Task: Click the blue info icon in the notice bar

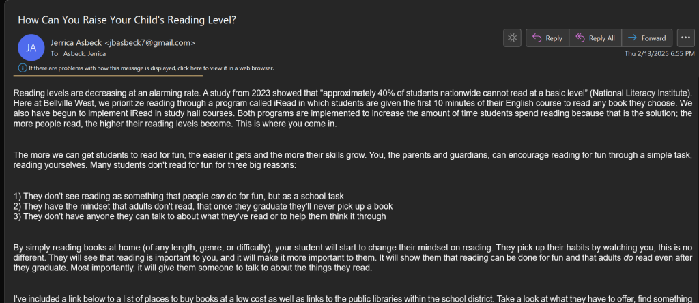Action: click(23, 68)
